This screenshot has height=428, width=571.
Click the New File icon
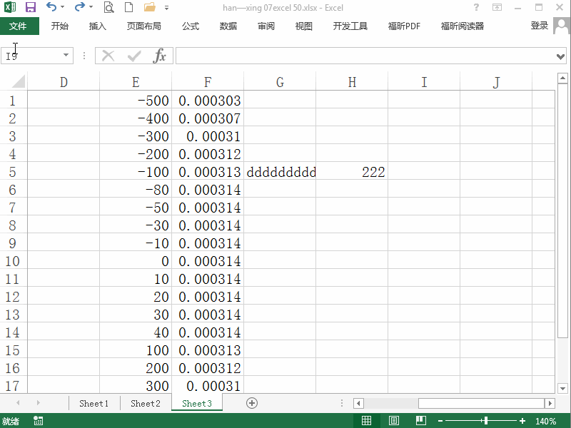pos(128,7)
